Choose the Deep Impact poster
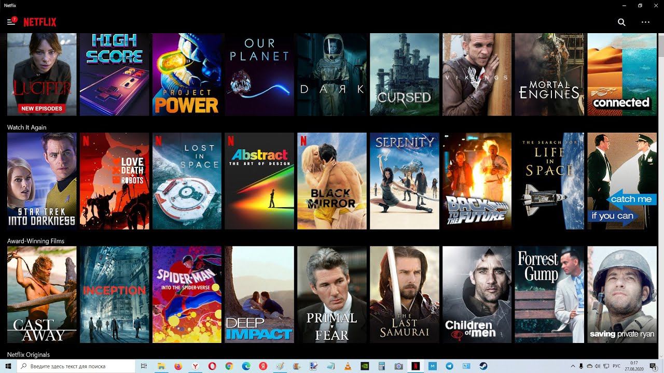Viewport: 664px width, 373px height. point(259,294)
